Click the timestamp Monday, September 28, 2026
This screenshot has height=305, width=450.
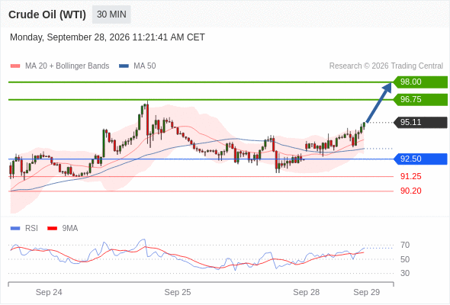[x=108, y=37]
